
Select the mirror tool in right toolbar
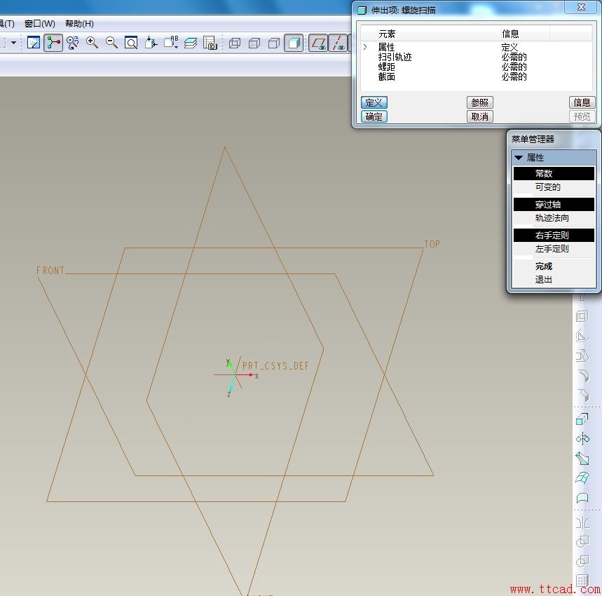click(x=582, y=439)
